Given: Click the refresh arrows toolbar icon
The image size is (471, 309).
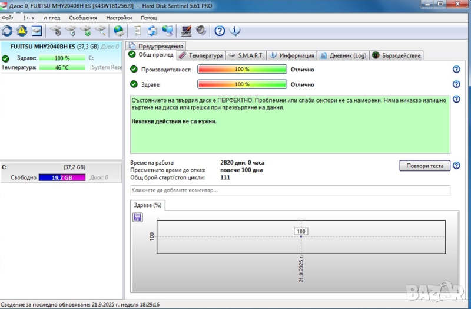Looking at the screenshot, I should (x=7, y=31).
